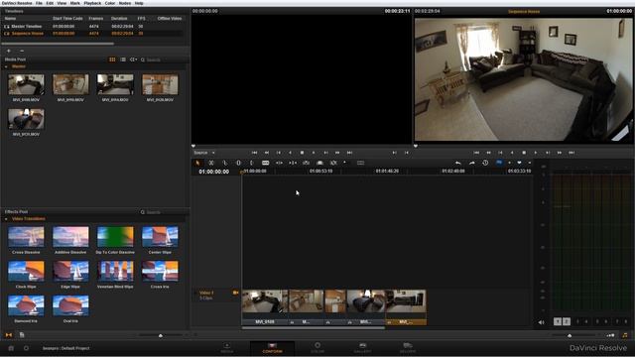Go to first frame in timeline viewer
The height and width of the screenshot is (357, 635).
476,153
